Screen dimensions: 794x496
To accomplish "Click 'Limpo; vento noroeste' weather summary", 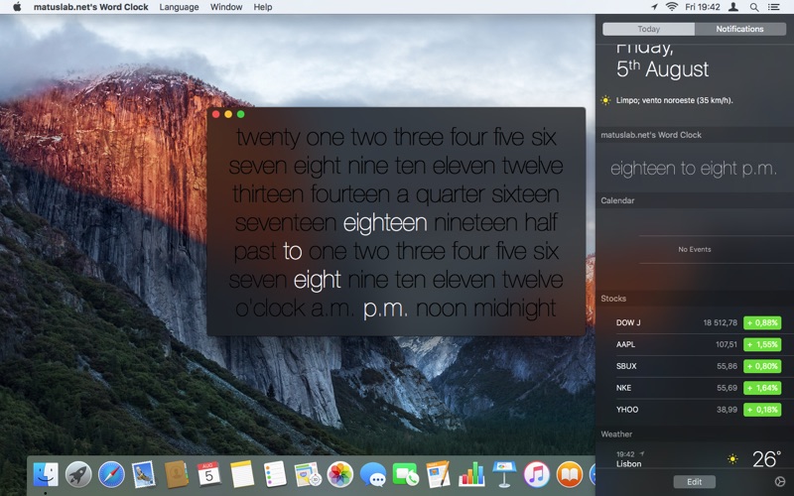I will click(x=674, y=100).
